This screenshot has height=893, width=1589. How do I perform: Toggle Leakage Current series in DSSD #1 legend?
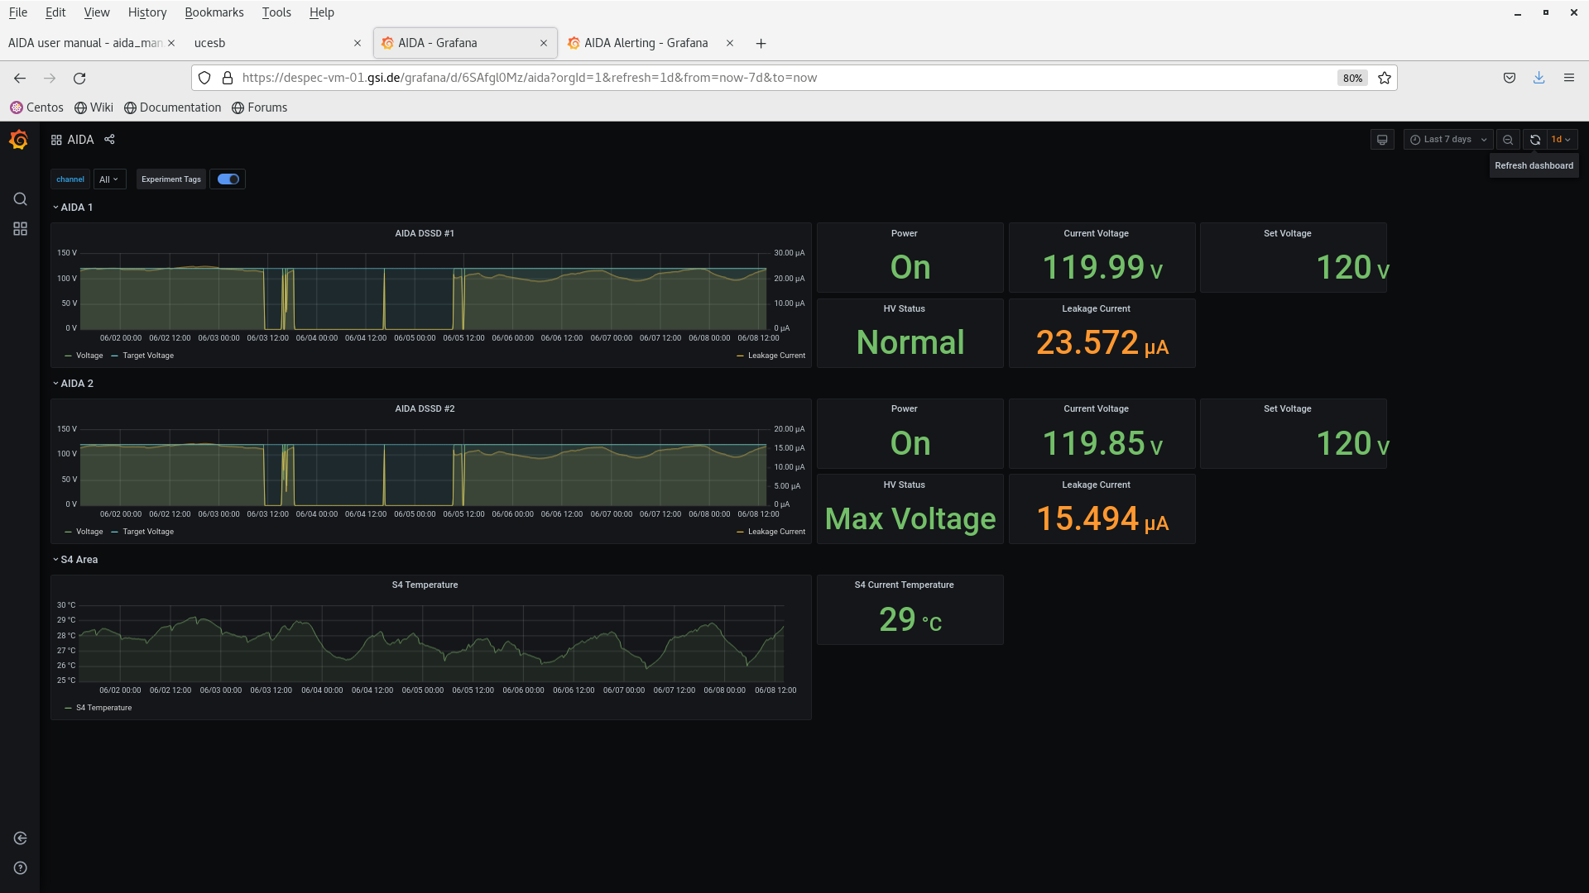point(775,356)
